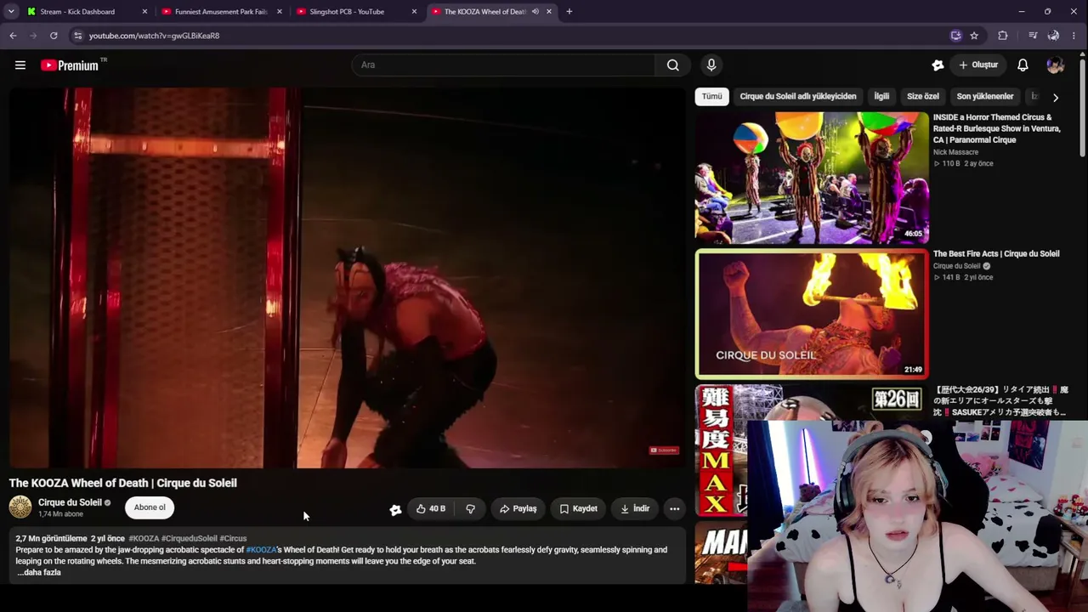The image size is (1088, 612).
Task: Open the browser extensions puzzle icon
Action: (1003, 36)
